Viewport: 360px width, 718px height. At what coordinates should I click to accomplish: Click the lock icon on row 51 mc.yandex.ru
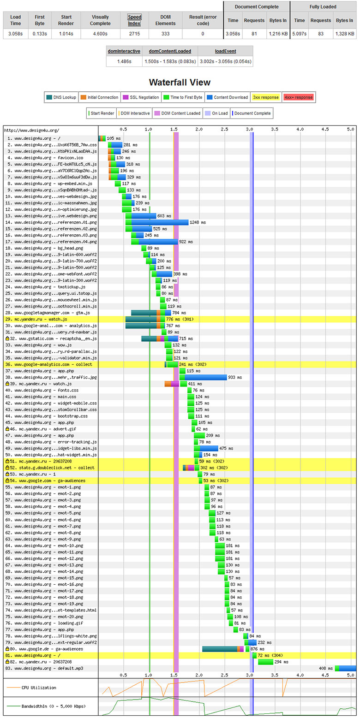[x=7, y=461]
